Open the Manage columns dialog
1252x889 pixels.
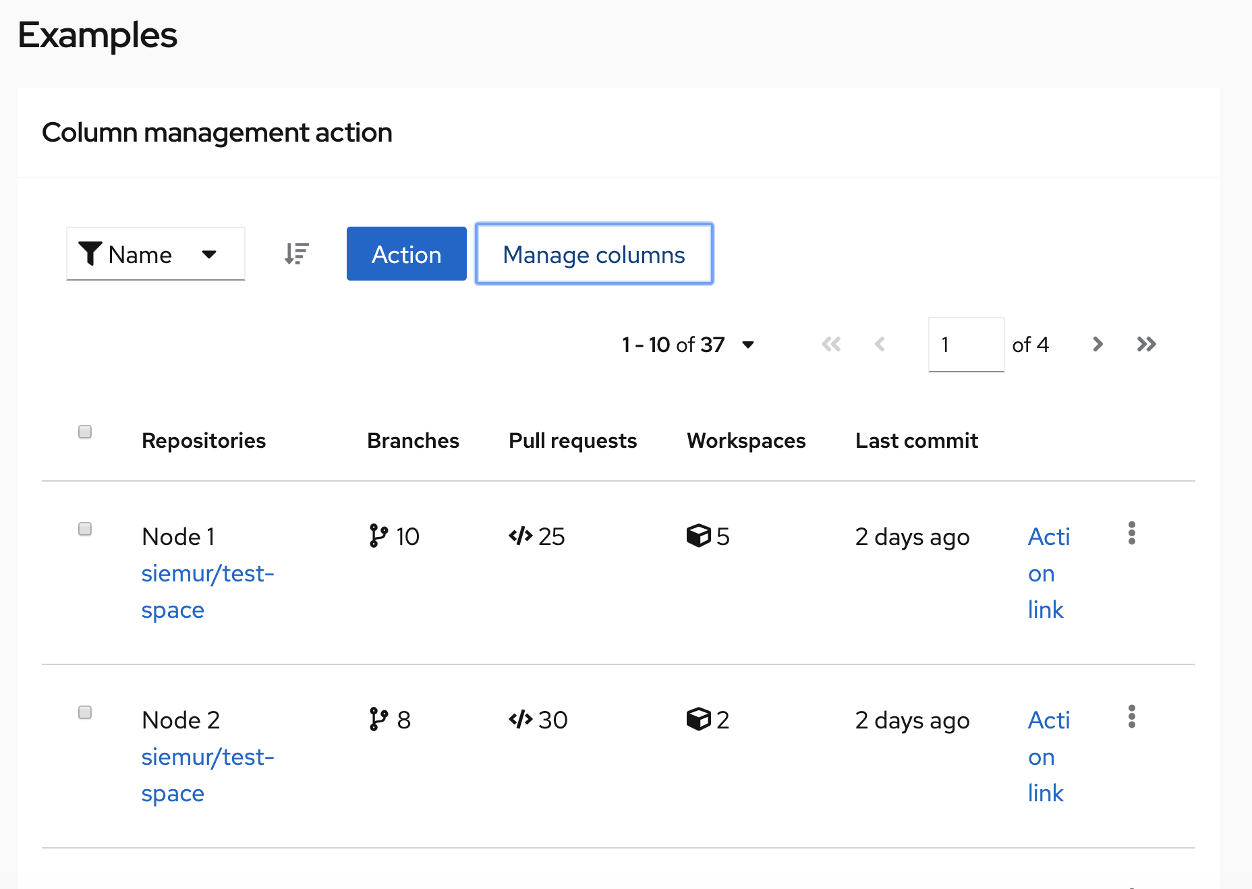pos(594,254)
